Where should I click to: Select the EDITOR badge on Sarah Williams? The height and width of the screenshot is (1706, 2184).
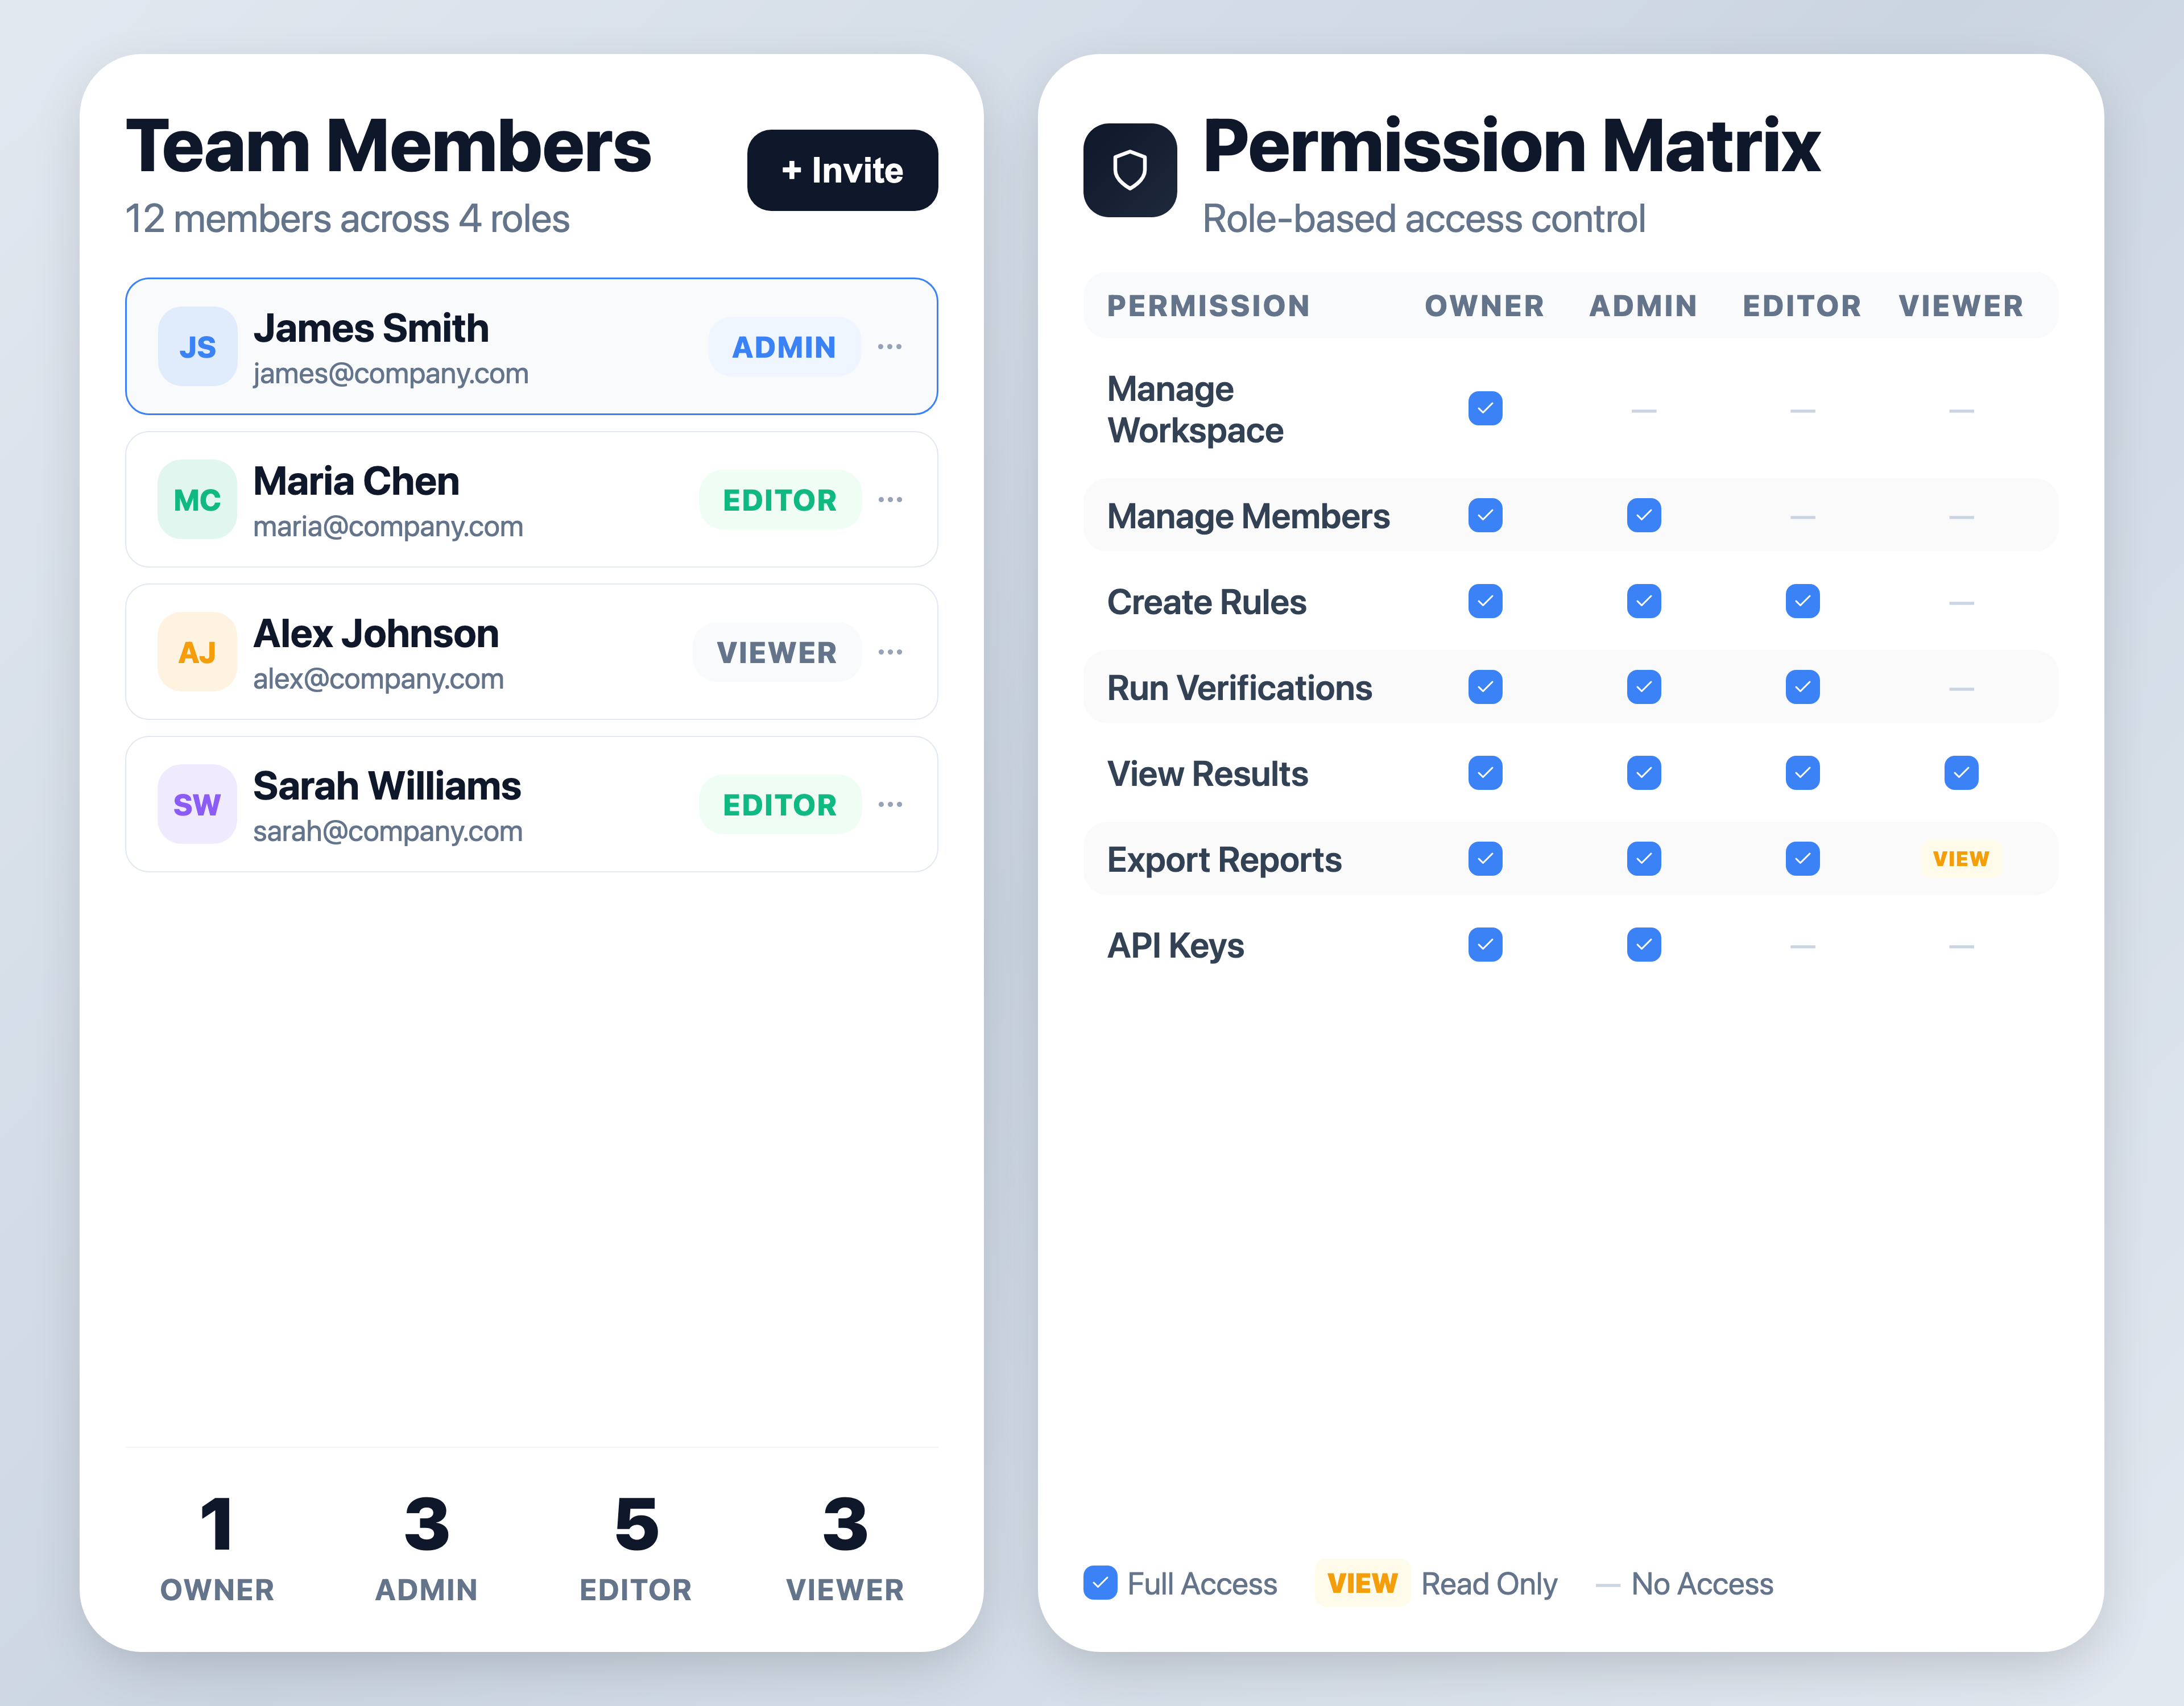coord(780,804)
